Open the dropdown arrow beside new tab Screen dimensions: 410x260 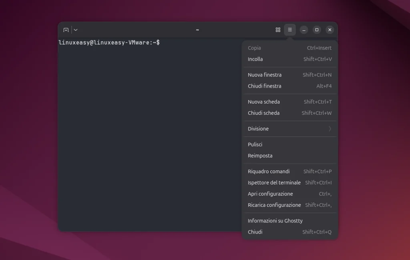point(76,30)
